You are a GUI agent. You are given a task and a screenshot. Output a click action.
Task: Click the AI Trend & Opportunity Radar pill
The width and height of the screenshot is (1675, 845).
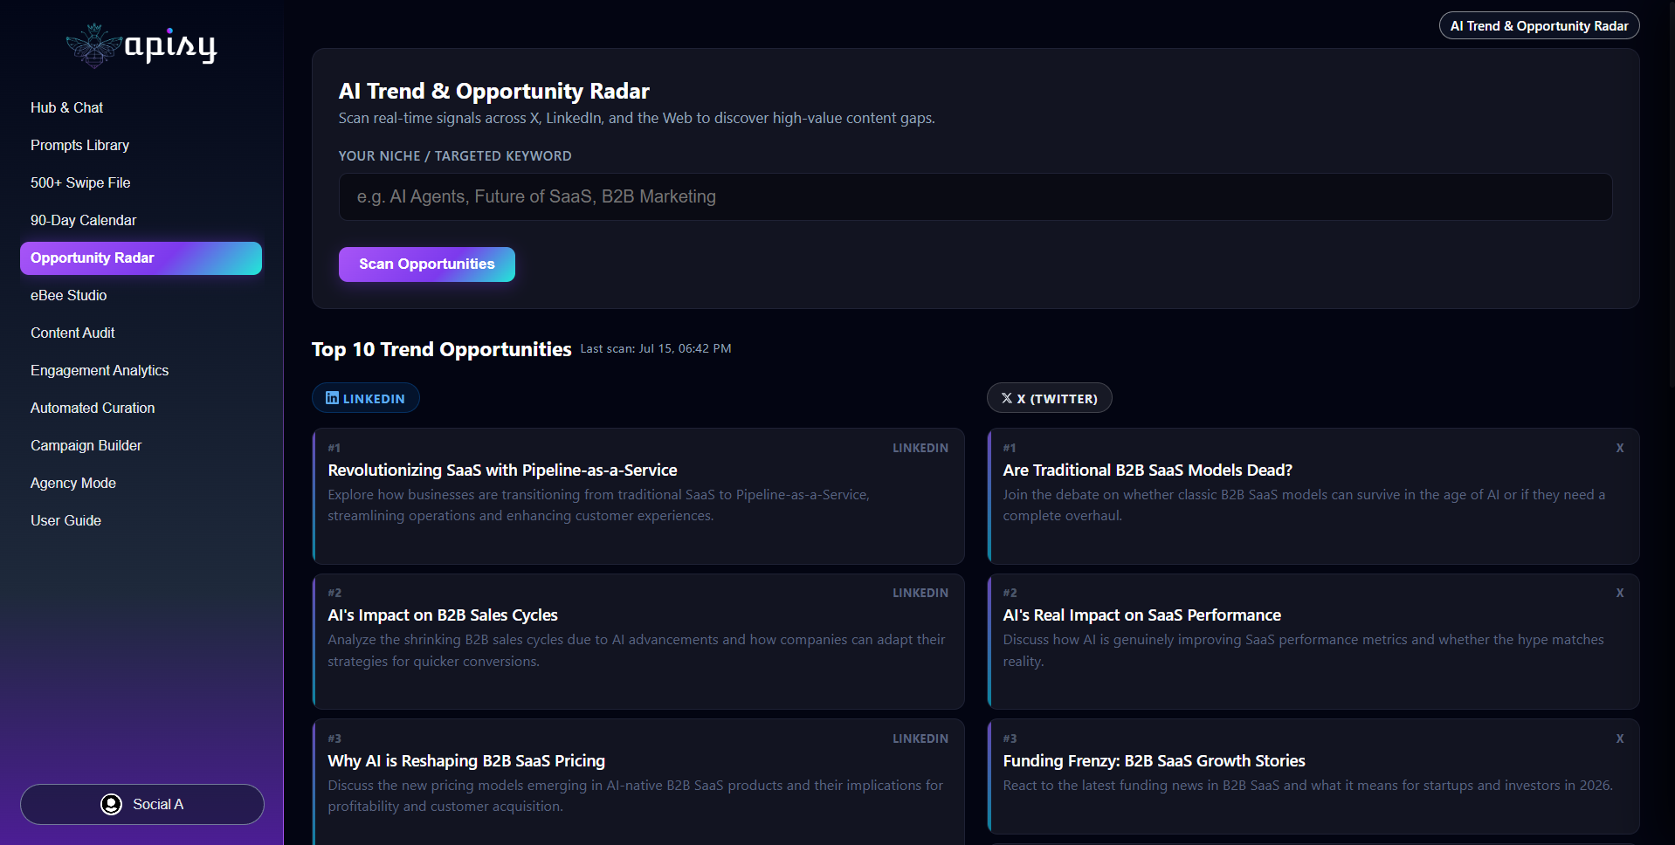pos(1539,26)
